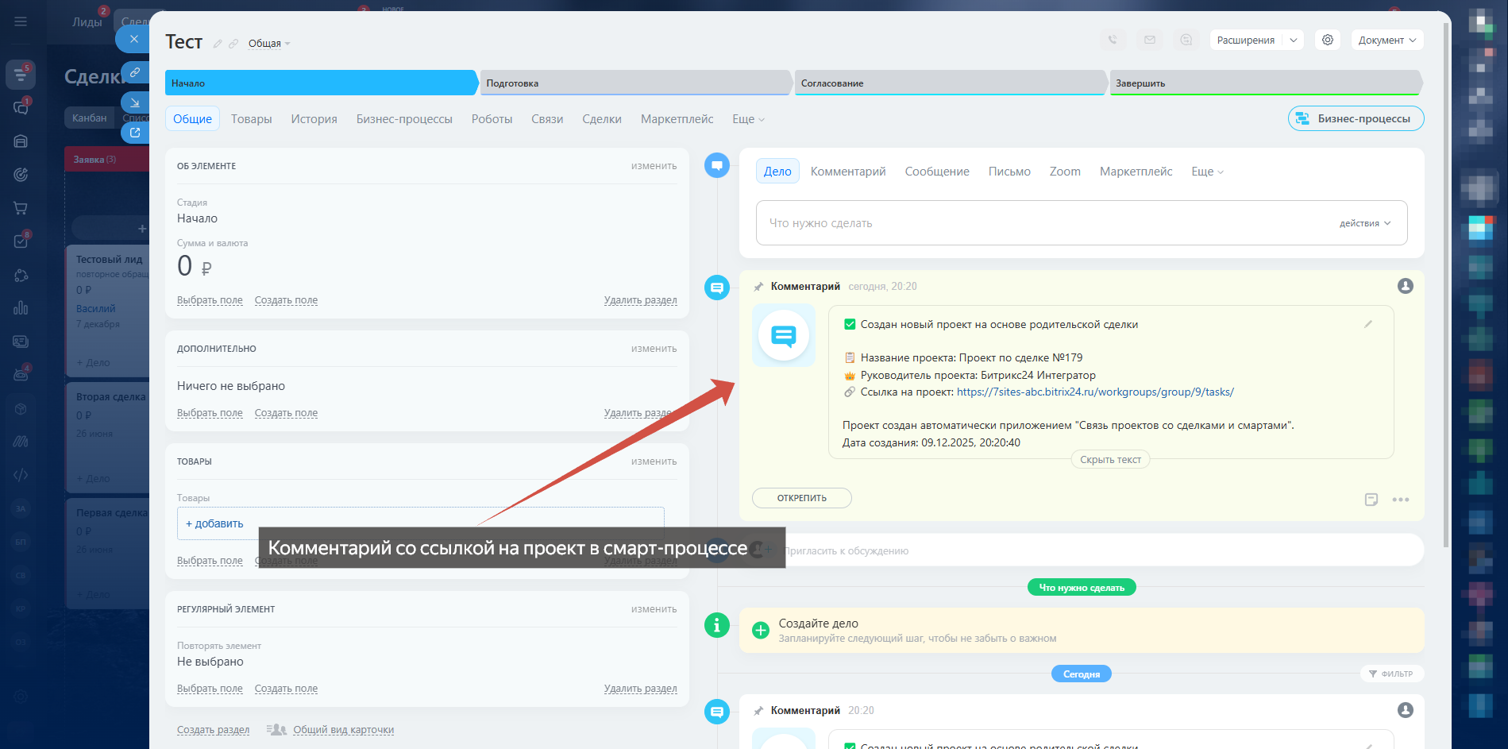
Task: Expand the Еще menu in card tabs
Action: (747, 119)
